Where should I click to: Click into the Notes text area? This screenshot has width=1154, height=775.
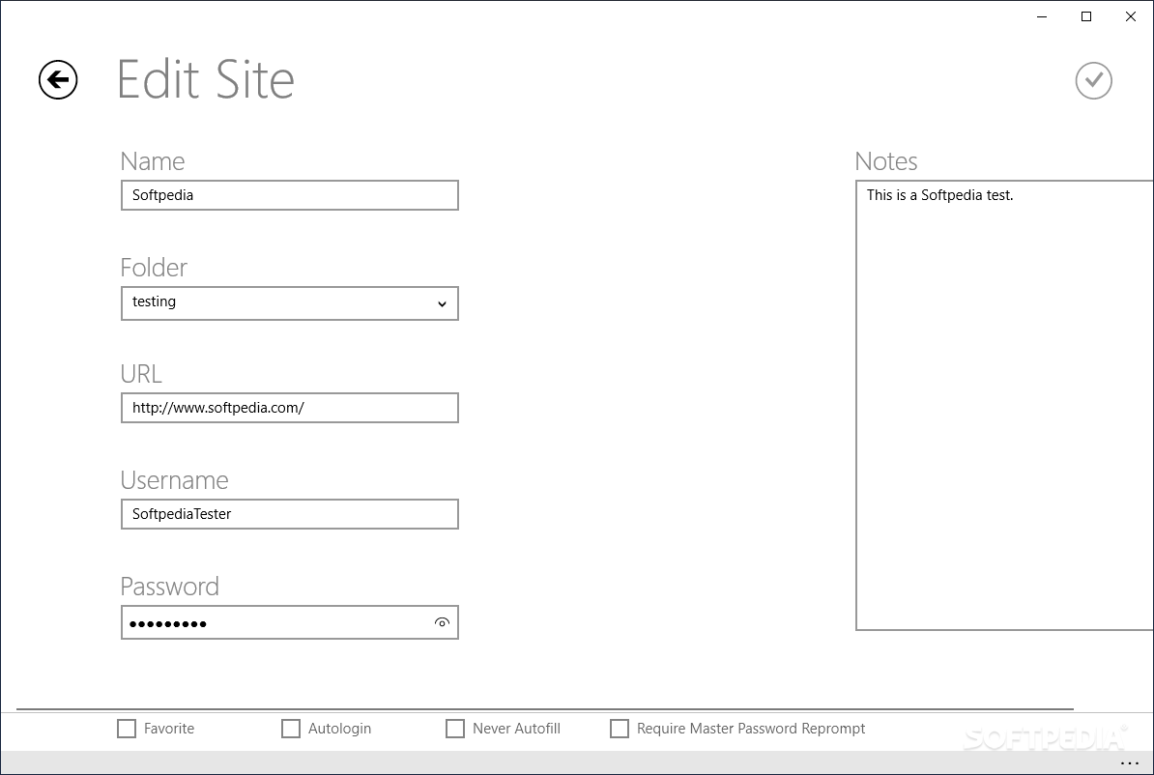[1004, 406]
